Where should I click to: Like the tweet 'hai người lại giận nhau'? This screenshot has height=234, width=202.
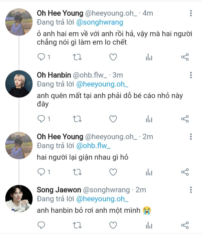coord(113,172)
